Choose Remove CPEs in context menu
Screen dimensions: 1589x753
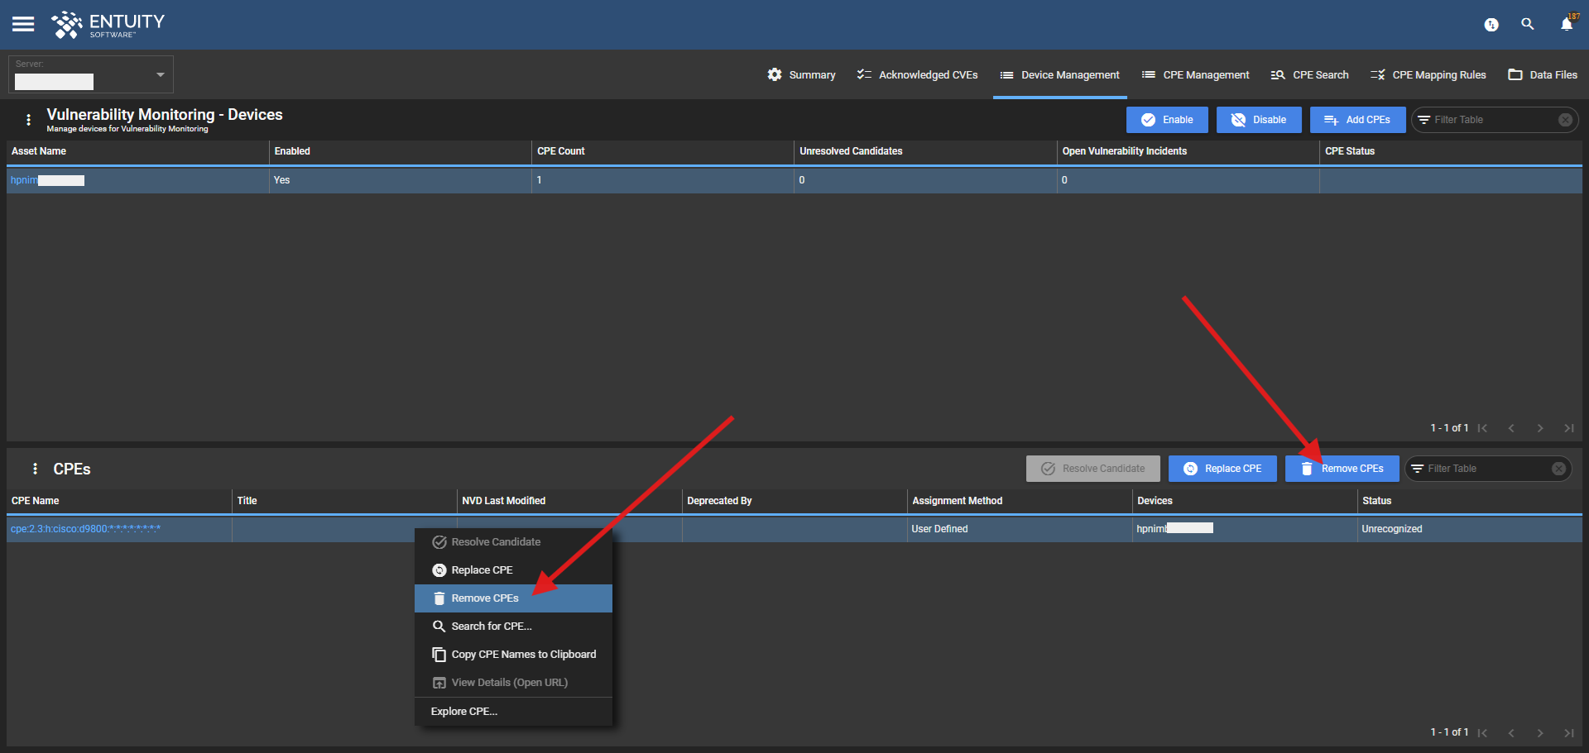click(x=513, y=598)
